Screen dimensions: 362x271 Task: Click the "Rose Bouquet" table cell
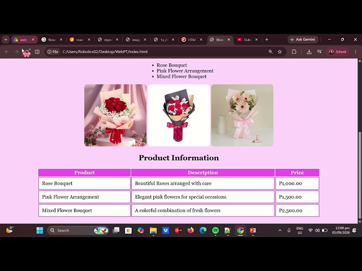pos(84,183)
